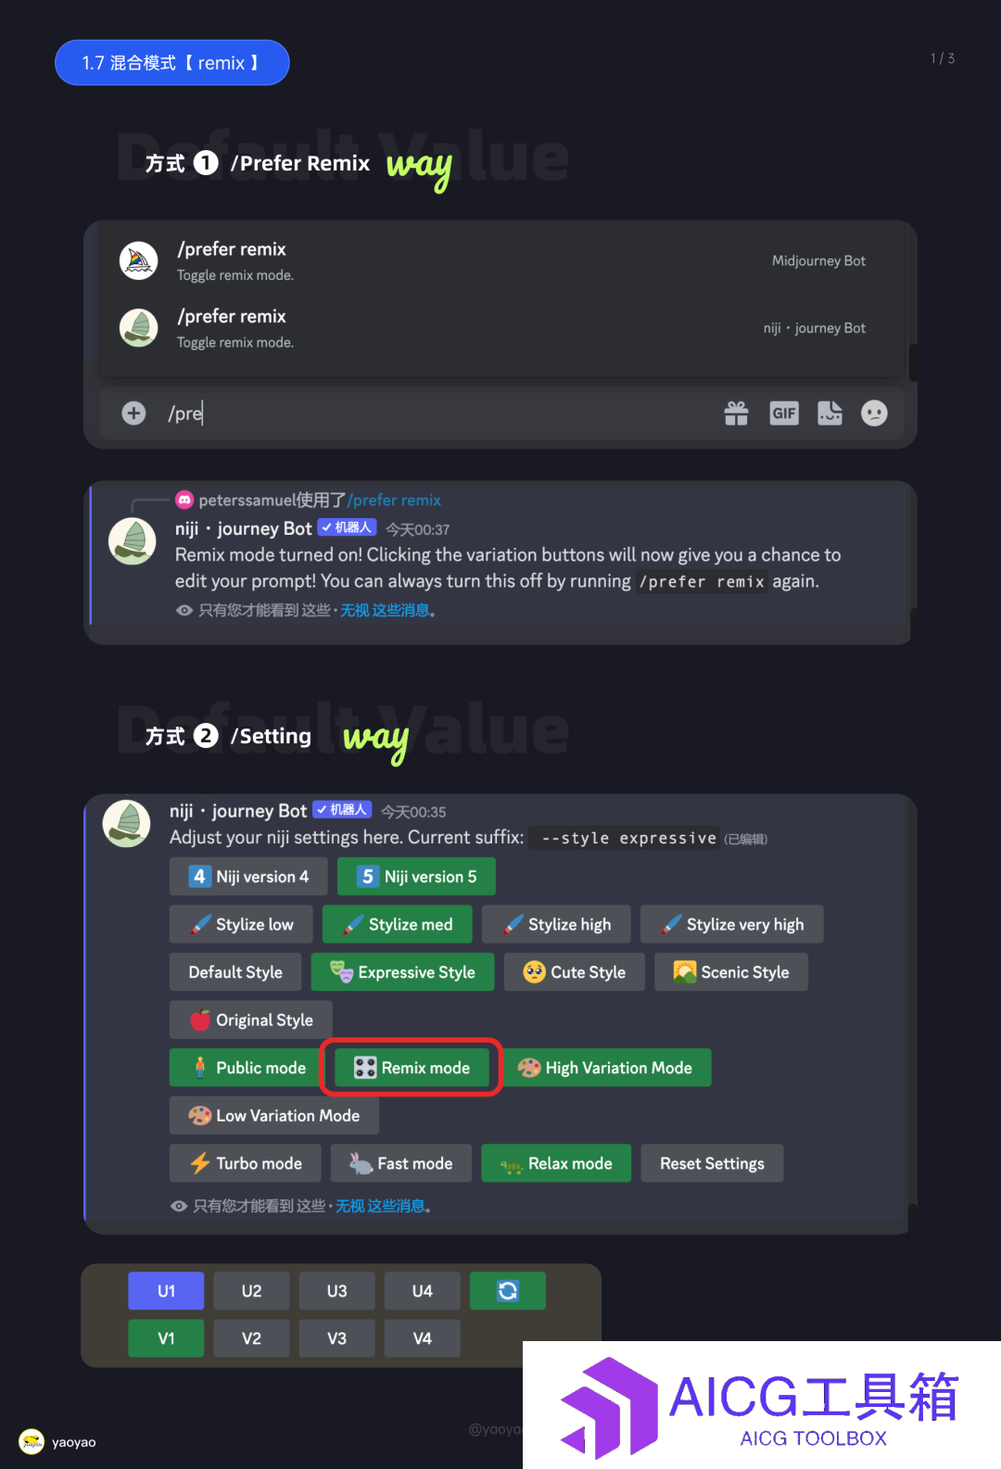Open the gift Nitro icon

pyautogui.click(x=736, y=413)
